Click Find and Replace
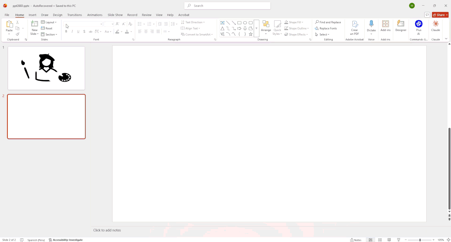Viewport: 451px width, 242px height. (x=328, y=22)
